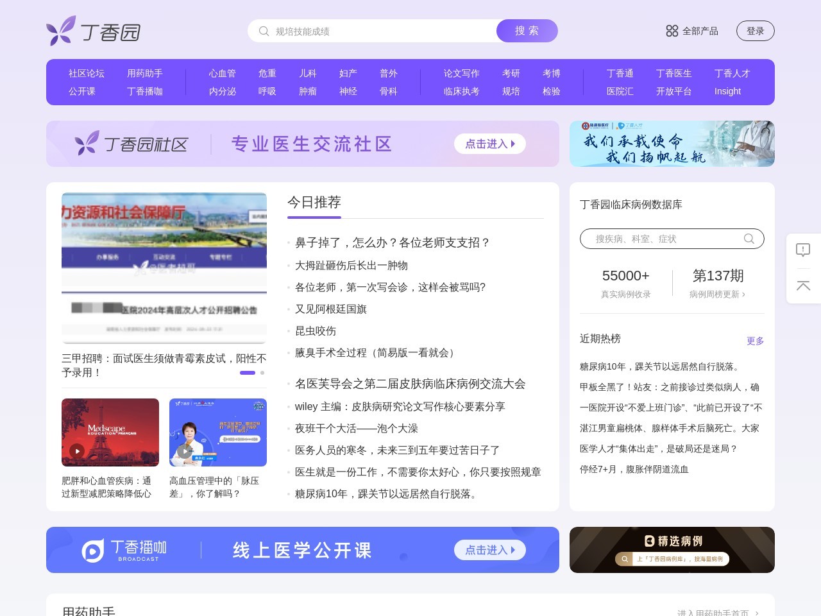Click the 更多 link beside 近期热榜
The height and width of the screenshot is (616, 821).
point(755,341)
